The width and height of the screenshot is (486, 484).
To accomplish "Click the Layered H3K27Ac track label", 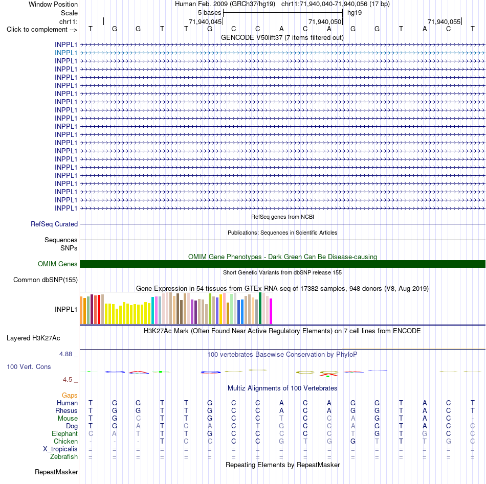I will click(x=33, y=338).
